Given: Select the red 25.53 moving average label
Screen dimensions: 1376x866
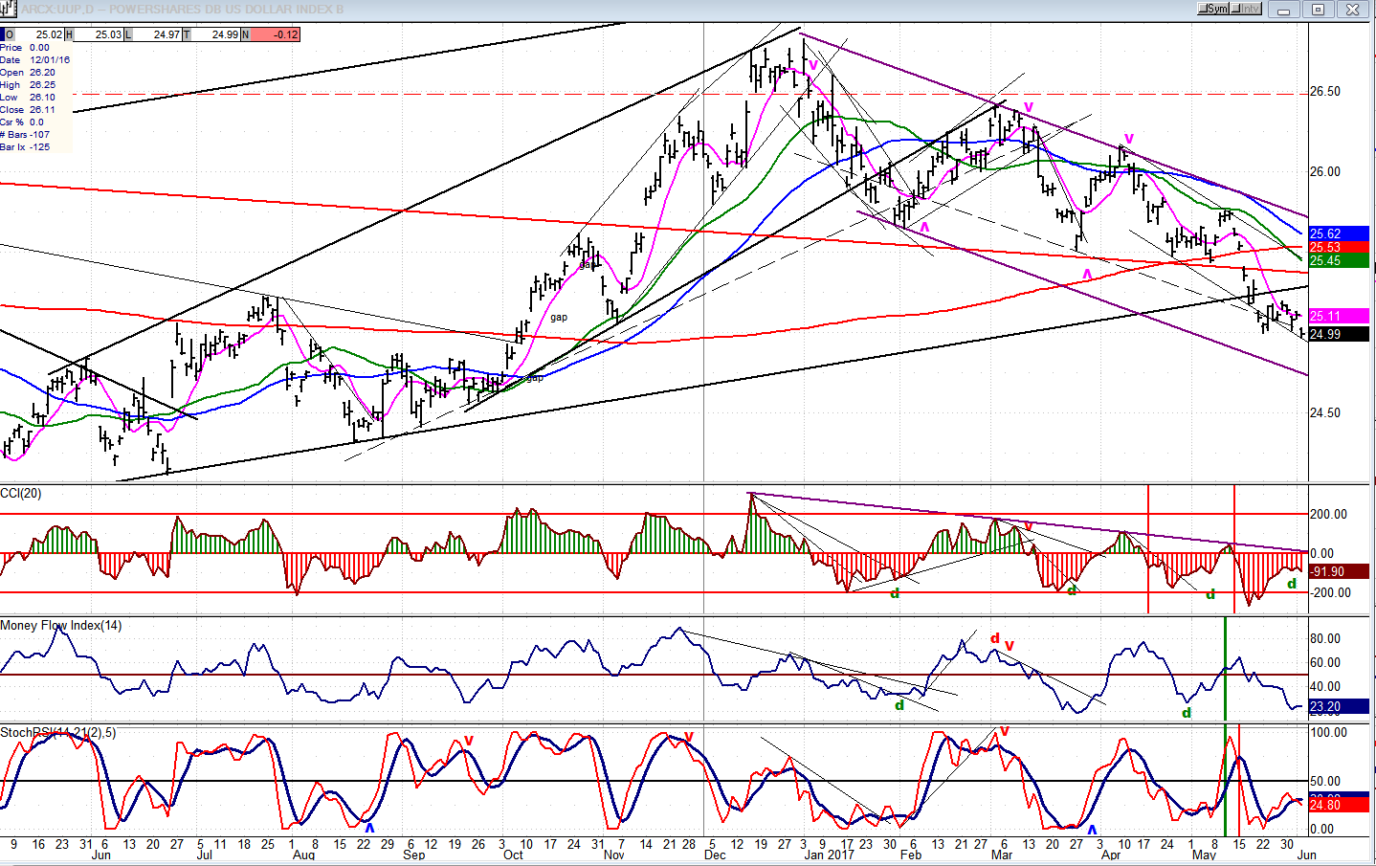Looking at the screenshot, I should point(1338,247).
